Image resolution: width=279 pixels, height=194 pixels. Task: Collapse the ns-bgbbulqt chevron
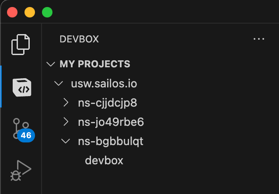tap(66, 141)
